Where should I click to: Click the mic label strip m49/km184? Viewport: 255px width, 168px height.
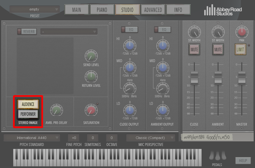tap(207, 137)
